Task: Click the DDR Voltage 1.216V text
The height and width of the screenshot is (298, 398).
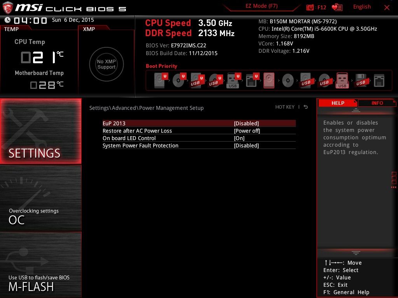Action: [284, 51]
